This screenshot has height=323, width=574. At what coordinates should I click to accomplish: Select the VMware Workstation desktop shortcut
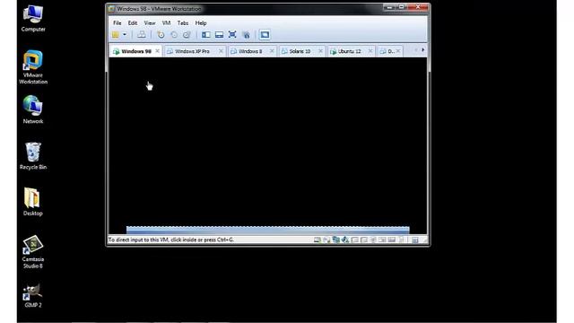click(33, 67)
